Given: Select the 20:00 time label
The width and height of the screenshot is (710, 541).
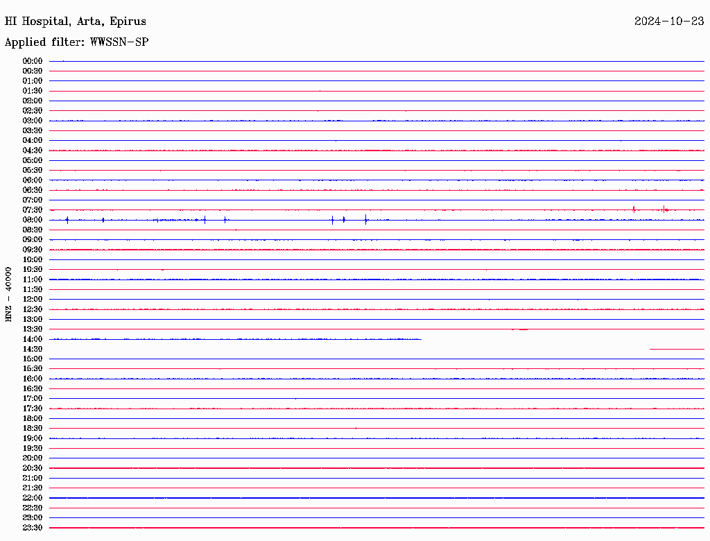Looking at the screenshot, I should pos(33,458).
